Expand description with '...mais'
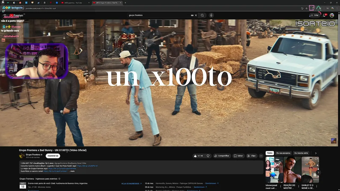The height and width of the screenshot is (191, 340). tap(72, 171)
